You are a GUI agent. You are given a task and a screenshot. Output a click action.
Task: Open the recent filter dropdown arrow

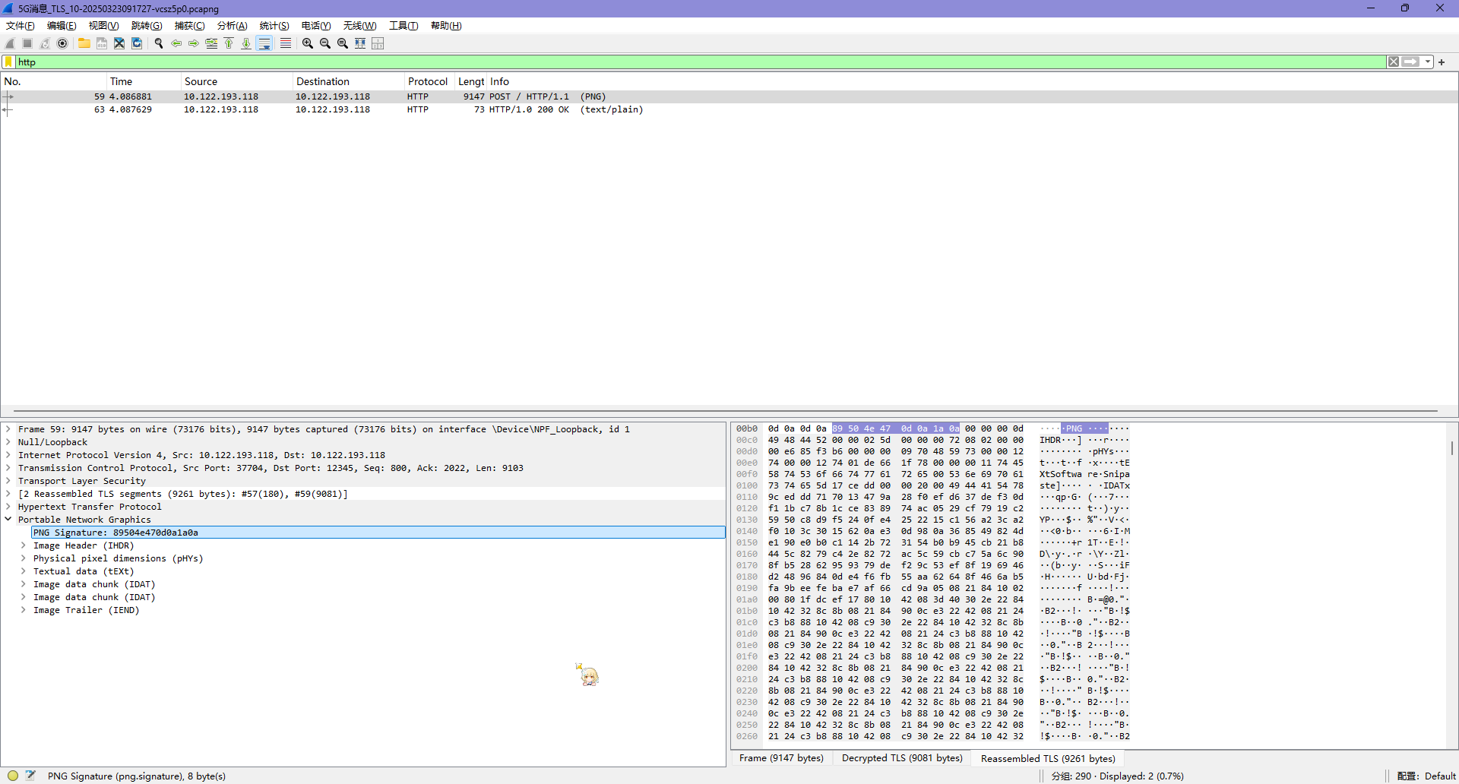pos(1428,62)
